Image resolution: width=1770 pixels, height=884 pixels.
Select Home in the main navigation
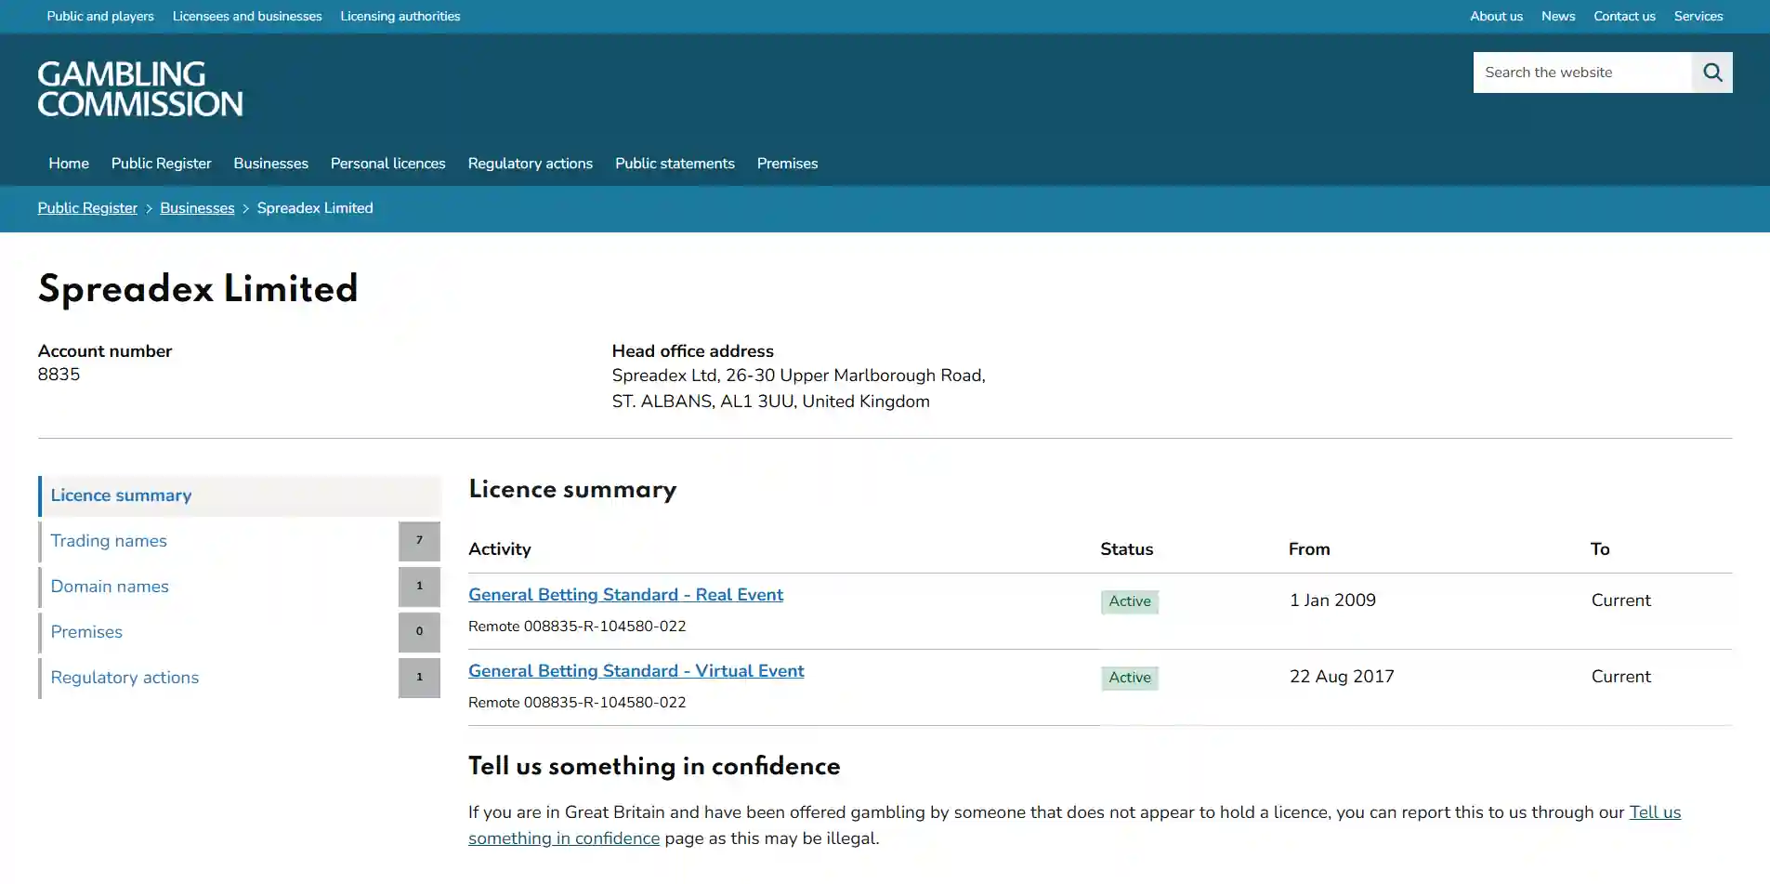[x=69, y=164]
